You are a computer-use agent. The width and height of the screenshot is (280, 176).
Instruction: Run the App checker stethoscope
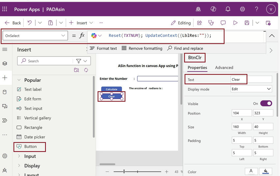point(211,23)
